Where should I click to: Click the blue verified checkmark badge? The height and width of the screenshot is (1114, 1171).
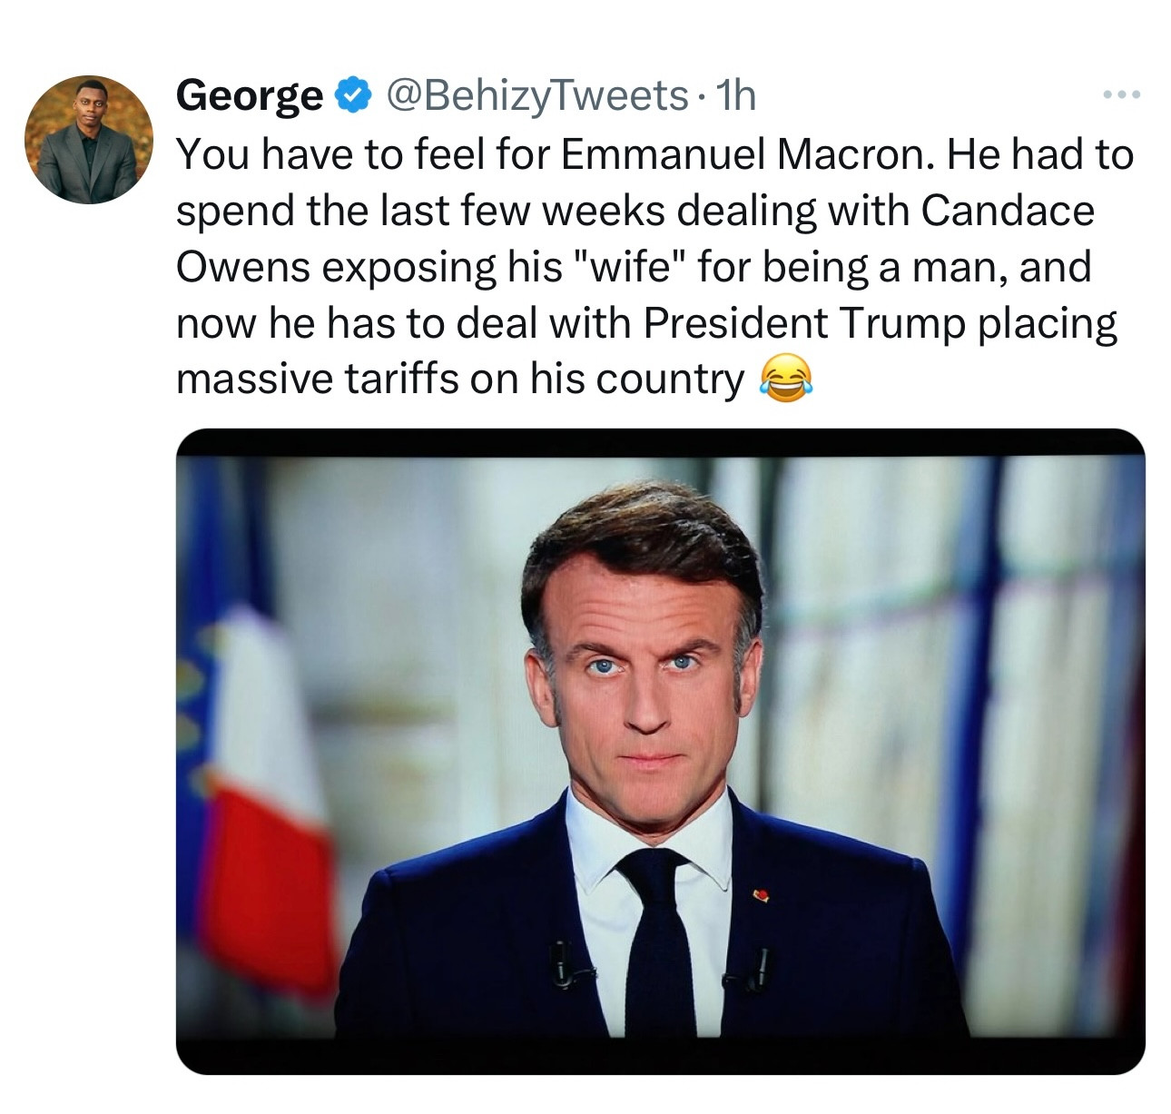[354, 94]
